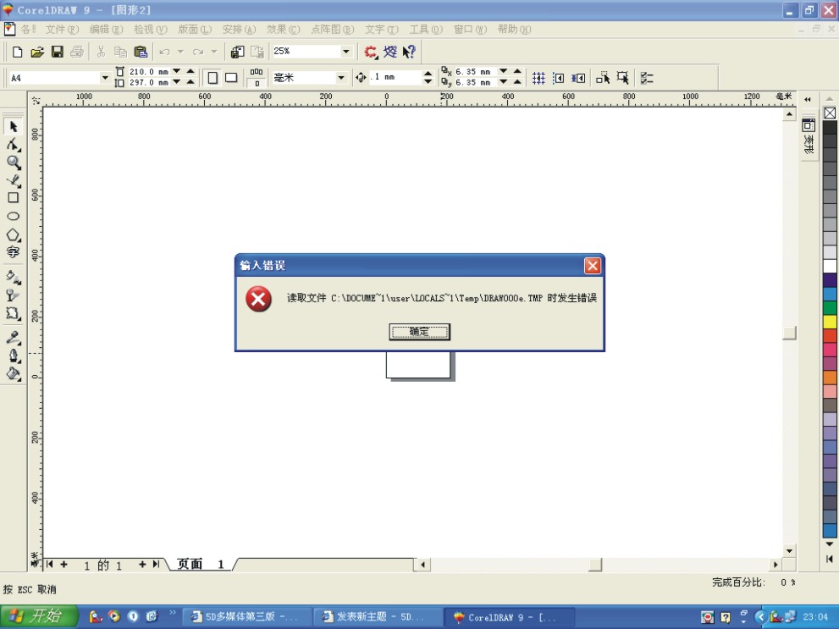The height and width of the screenshot is (629, 839).
Task: Open the Fill bucket tool flyout
Action: [14, 374]
